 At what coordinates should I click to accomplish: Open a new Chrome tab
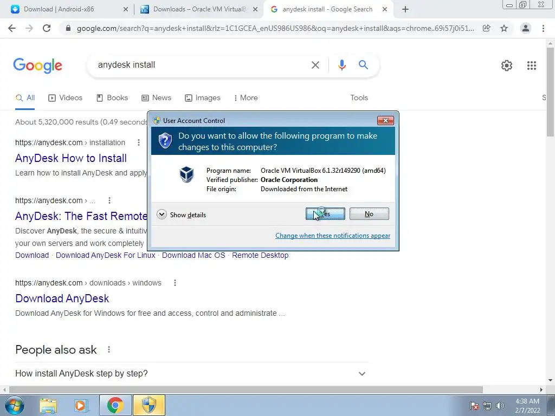pos(405,9)
